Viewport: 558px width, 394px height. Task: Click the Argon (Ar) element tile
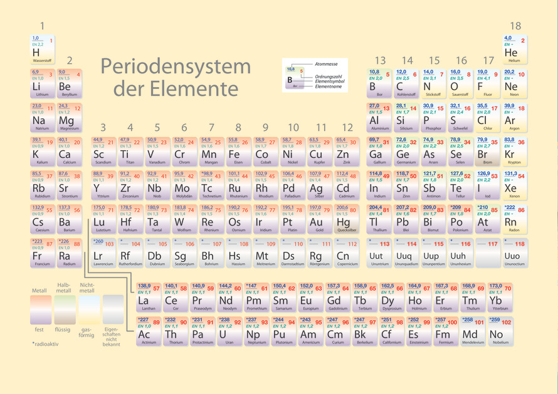[515, 118]
